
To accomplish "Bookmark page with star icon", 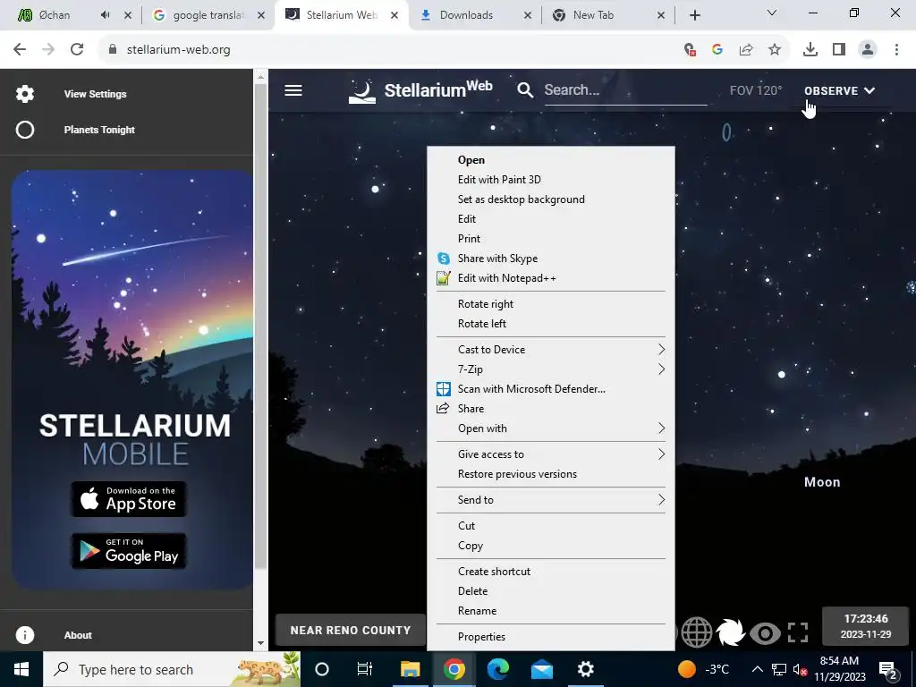I will (x=775, y=50).
